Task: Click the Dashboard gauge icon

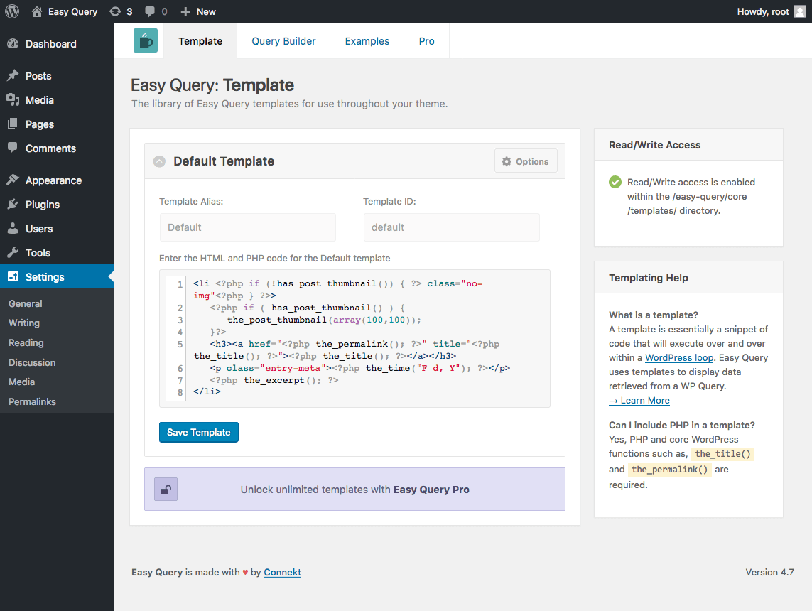Action: pyautogui.click(x=13, y=44)
